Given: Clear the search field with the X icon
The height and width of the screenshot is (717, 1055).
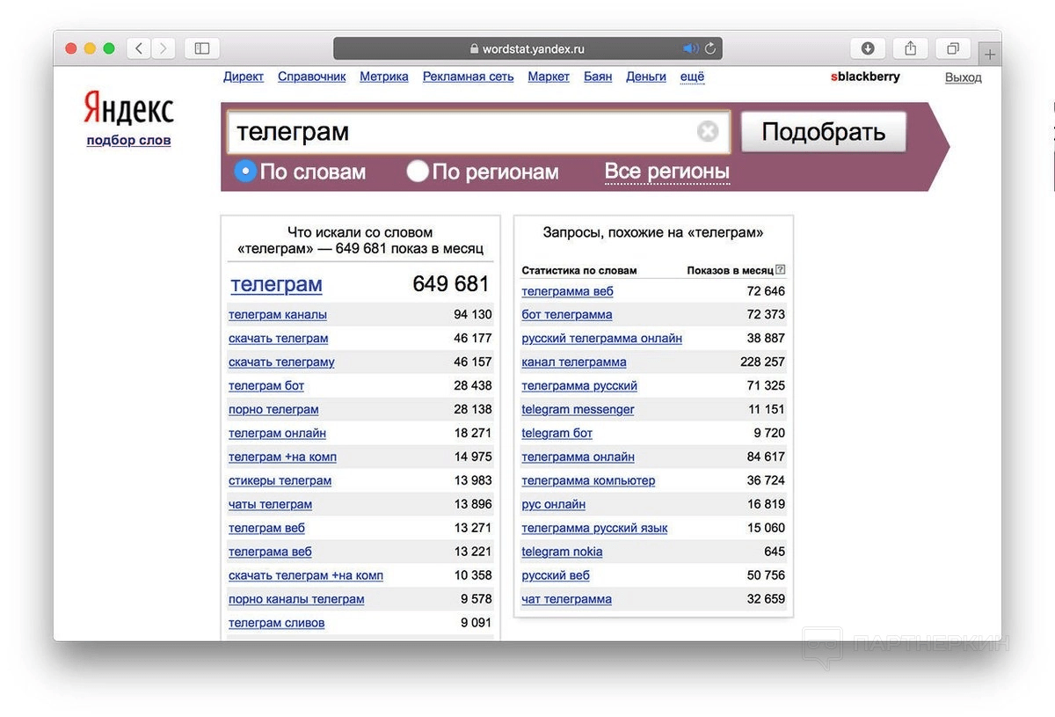Looking at the screenshot, I should click(x=708, y=132).
